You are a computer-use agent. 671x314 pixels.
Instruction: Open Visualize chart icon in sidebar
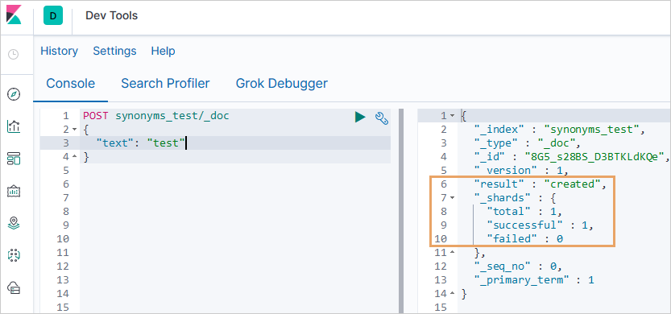click(14, 126)
